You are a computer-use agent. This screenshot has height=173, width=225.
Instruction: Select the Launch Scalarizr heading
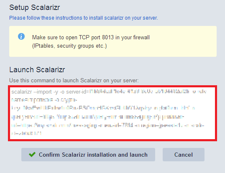[37, 70]
